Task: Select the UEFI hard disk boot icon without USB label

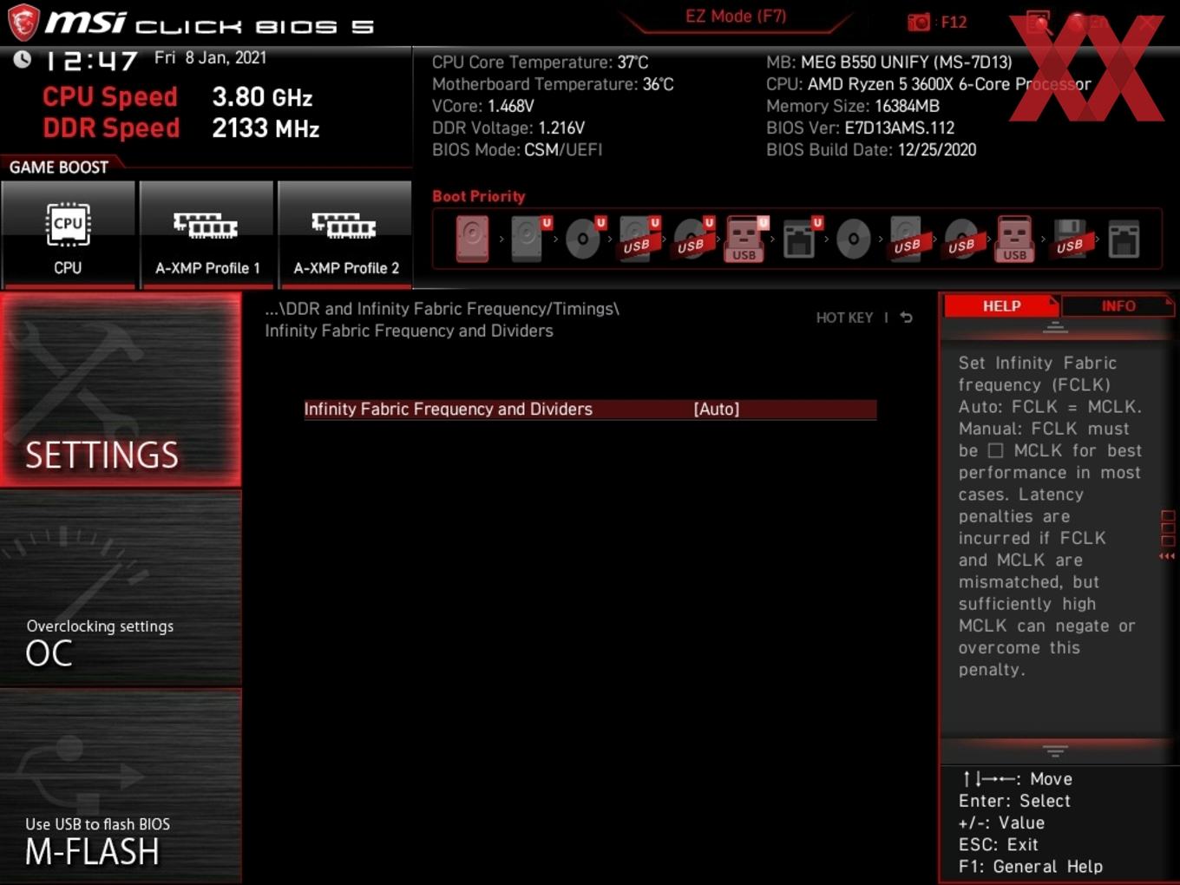Action: (528, 239)
